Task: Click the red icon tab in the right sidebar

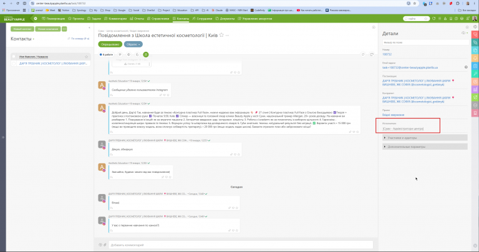Action: (x=475, y=34)
